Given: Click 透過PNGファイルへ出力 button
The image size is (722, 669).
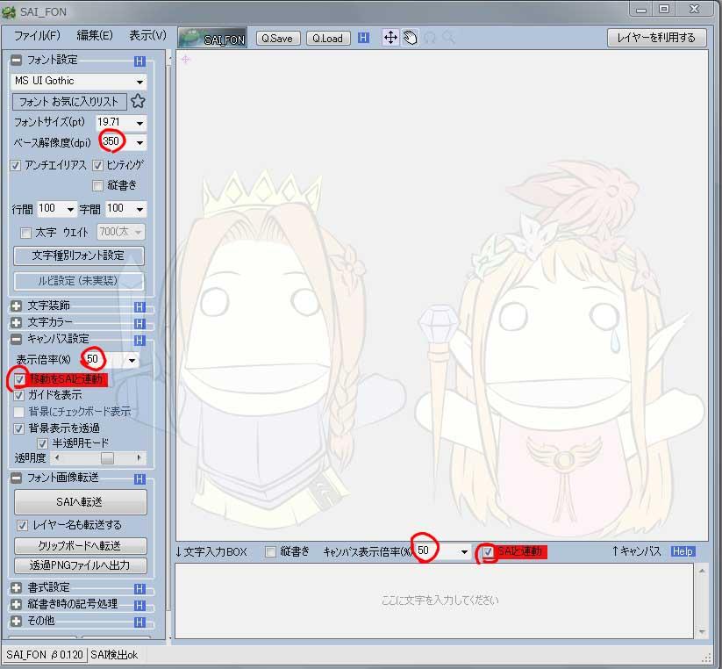Looking at the screenshot, I should (80, 565).
